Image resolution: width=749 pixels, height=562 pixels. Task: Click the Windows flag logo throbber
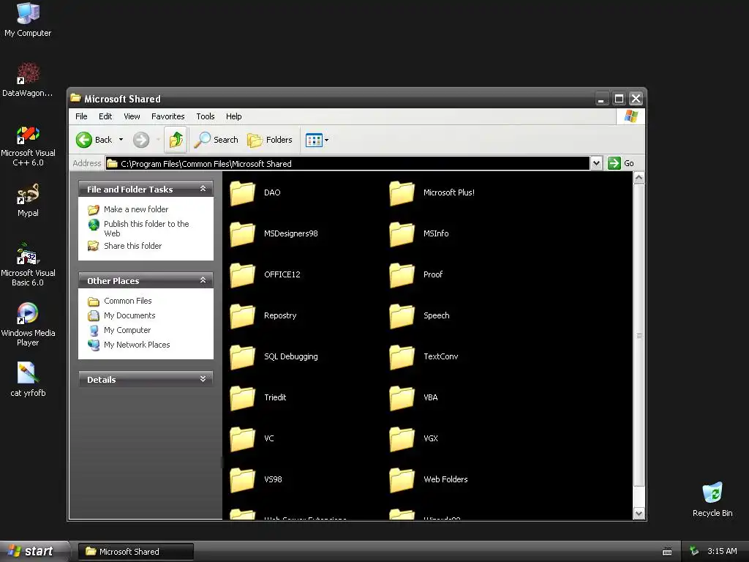(631, 116)
